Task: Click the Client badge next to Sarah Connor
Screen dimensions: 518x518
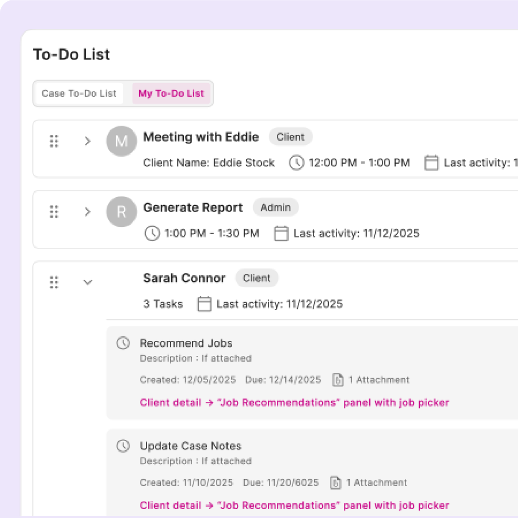Action: pyautogui.click(x=257, y=278)
